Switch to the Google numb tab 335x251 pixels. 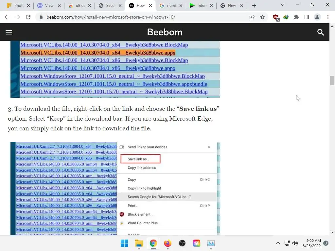[168, 6]
